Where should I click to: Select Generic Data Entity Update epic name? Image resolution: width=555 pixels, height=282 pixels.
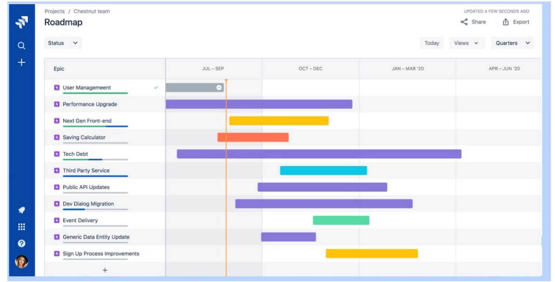pyautogui.click(x=96, y=237)
